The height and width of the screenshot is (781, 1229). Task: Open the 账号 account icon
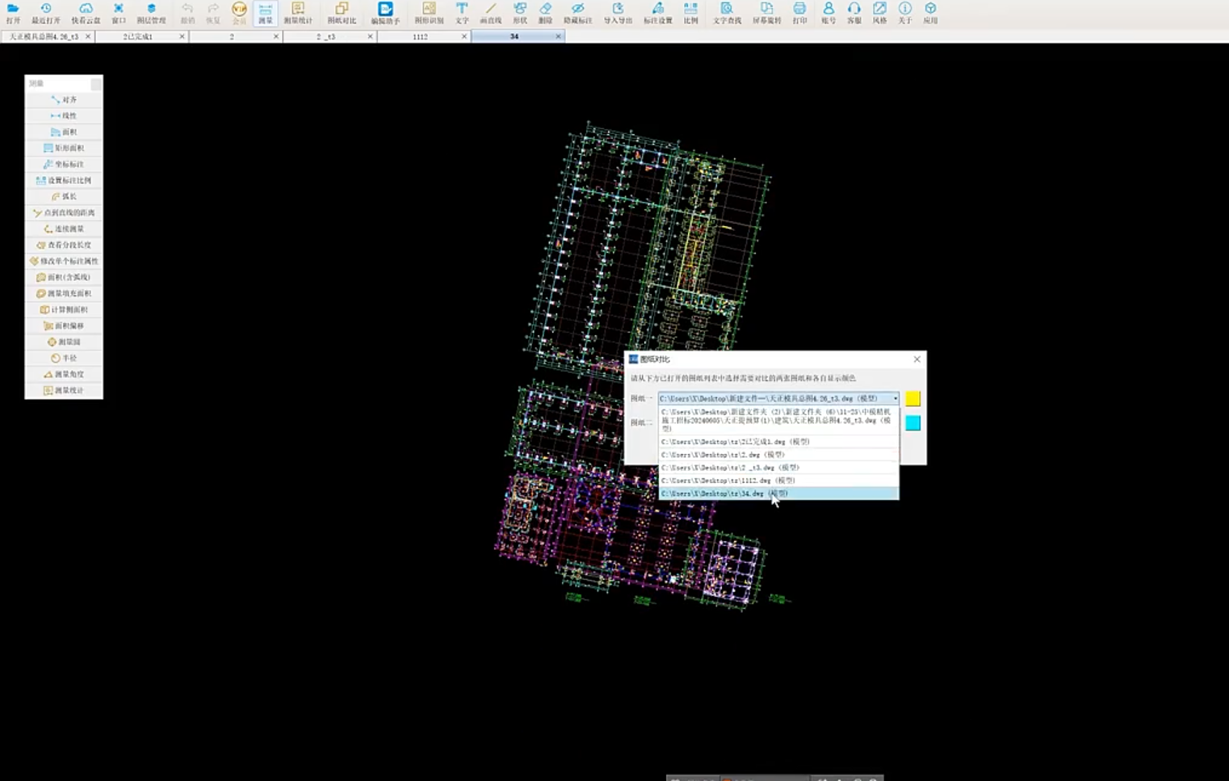[x=828, y=13]
